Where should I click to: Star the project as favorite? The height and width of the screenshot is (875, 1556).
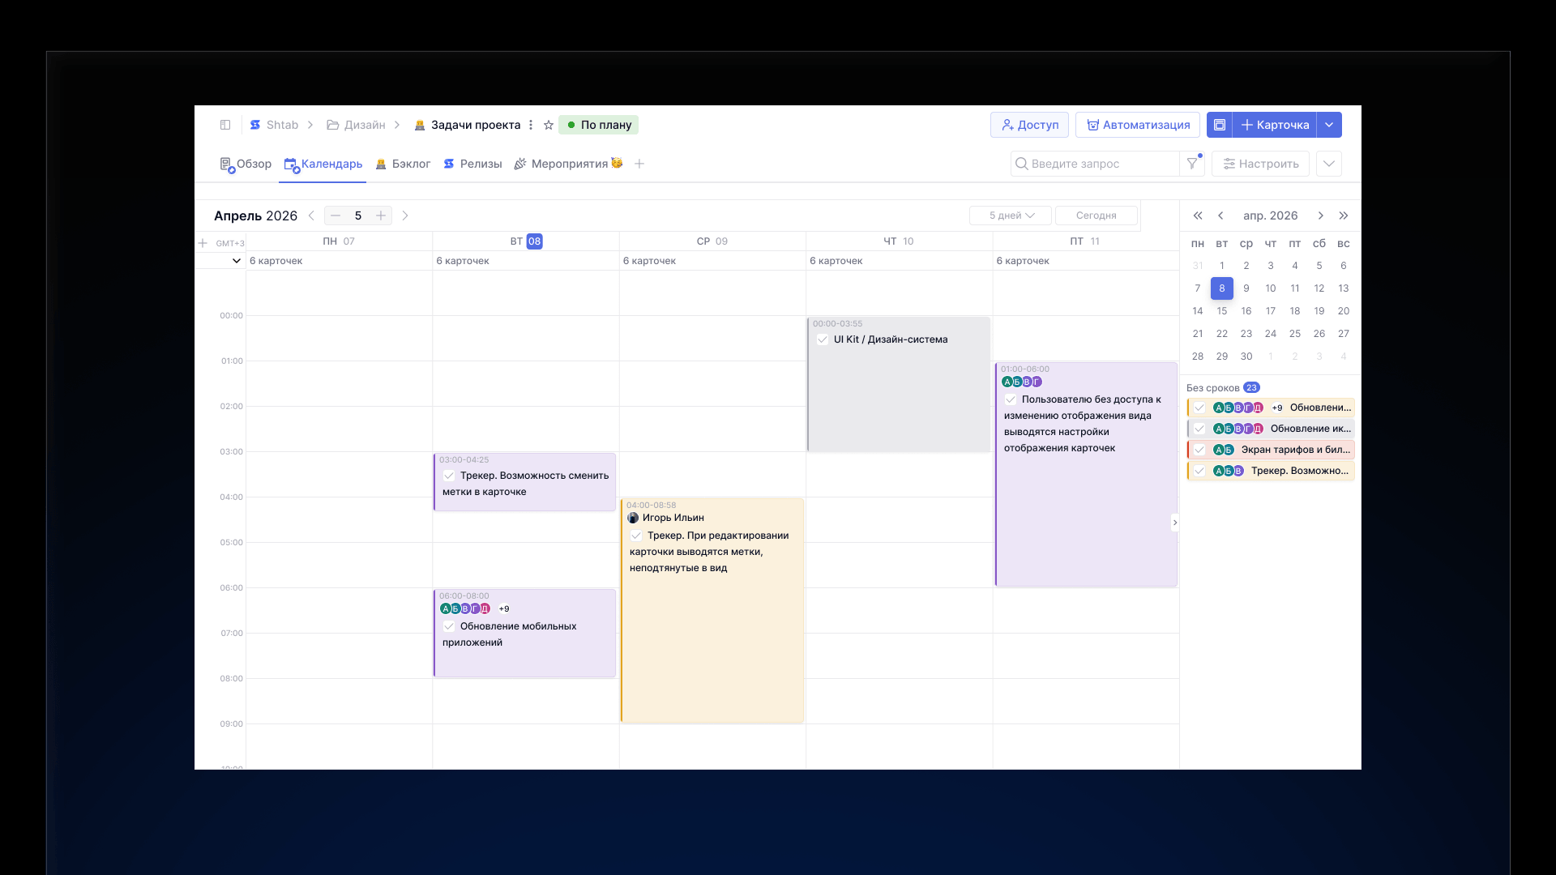tap(549, 125)
